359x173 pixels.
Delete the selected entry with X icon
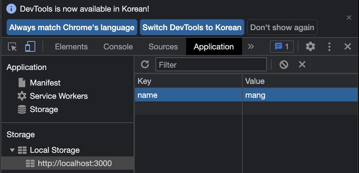point(302,65)
